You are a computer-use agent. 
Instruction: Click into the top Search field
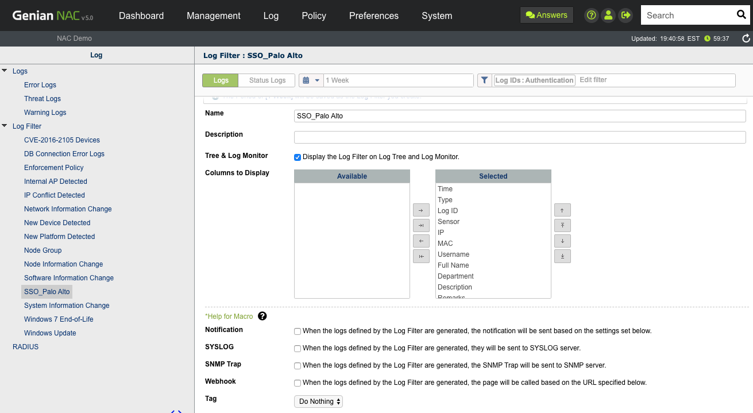(x=687, y=16)
